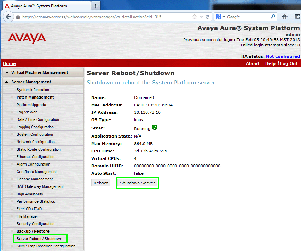The width and height of the screenshot is (301, 251).
Task: Open the Not configured HA status link
Action: [x=283, y=56]
